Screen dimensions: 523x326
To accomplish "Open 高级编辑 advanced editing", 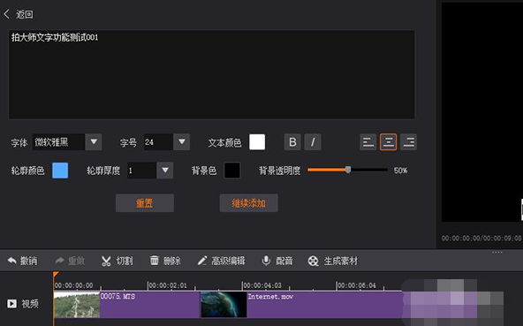I will 221,261.
